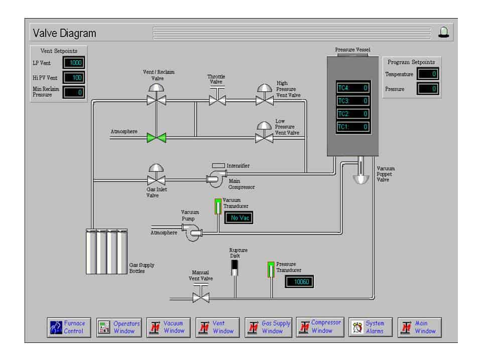Click the alarm bell indicator

coord(443,33)
